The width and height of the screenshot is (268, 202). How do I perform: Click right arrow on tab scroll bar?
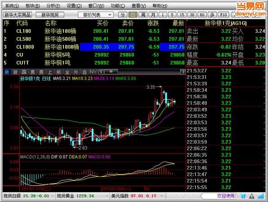[x=183, y=72]
